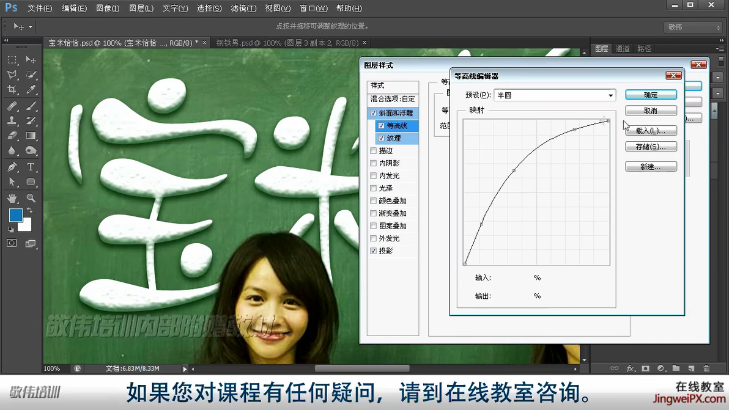The height and width of the screenshot is (410, 729).
Task: Toggle Quick Mask mode
Action: click(x=12, y=243)
